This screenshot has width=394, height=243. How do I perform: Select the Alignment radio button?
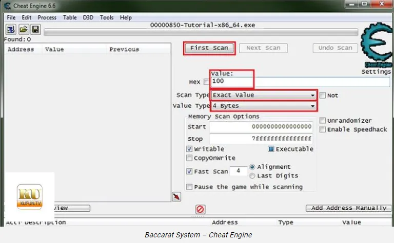point(252,167)
